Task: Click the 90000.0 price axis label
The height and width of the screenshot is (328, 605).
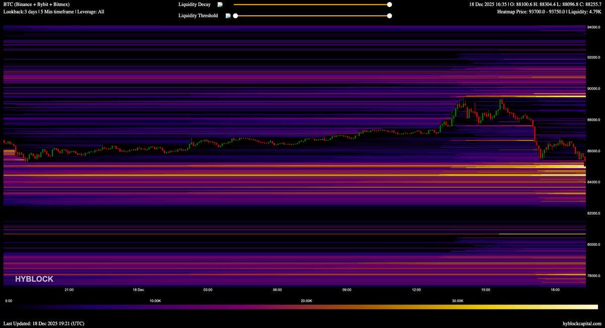Action: tap(593, 89)
